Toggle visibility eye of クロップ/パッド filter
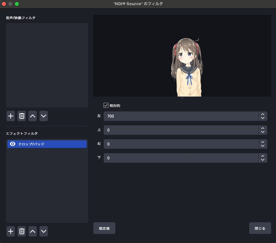276x243 pixels. tap(13, 144)
